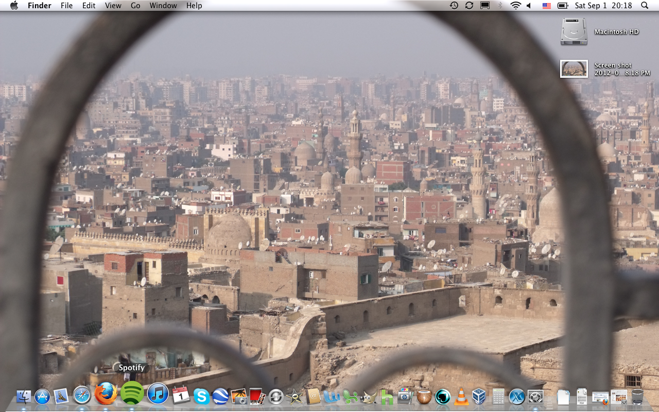
Task: Open the Window menu
Action: tap(163, 6)
